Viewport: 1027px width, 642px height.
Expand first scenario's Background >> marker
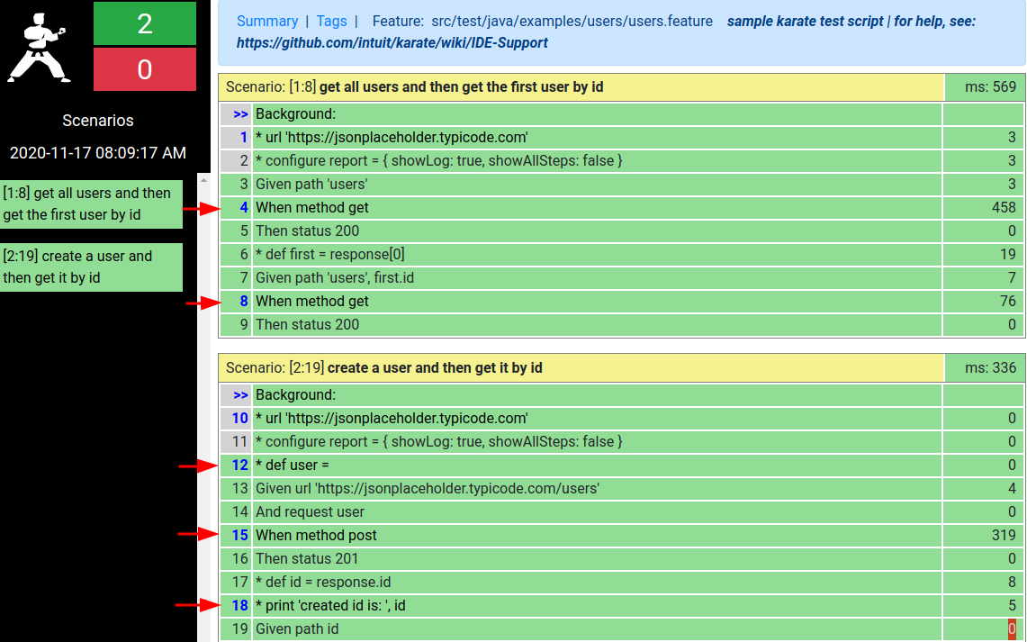point(240,114)
